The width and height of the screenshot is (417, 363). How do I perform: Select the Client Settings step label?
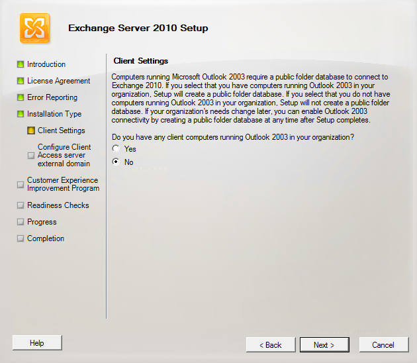tap(62, 130)
